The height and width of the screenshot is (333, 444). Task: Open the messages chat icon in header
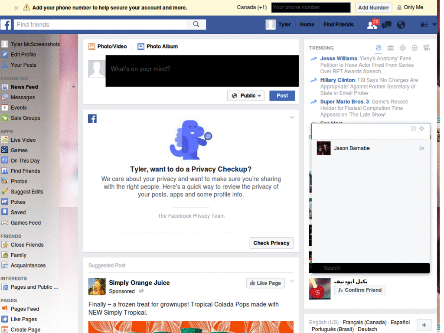(x=386, y=25)
